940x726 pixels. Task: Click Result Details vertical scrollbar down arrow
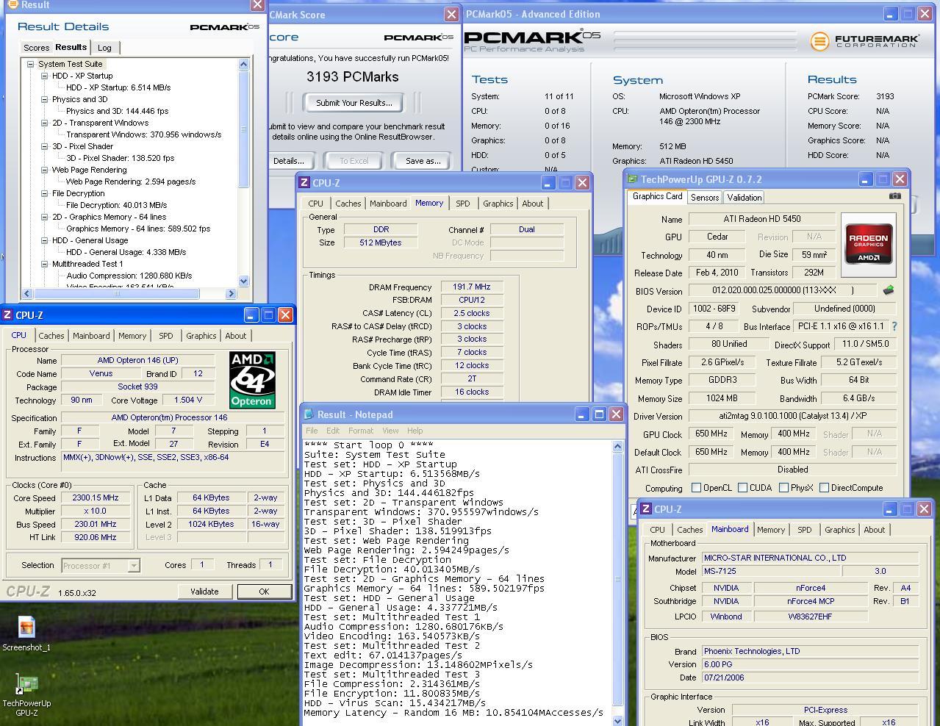tap(244, 281)
